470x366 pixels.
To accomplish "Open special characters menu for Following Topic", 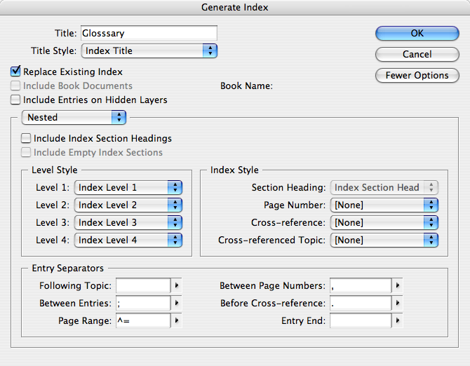I will click(177, 285).
